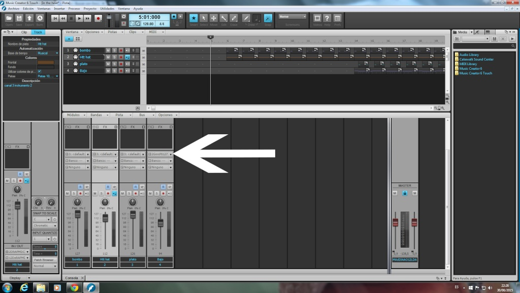Expand the track view Pistas dropdown
Viewport: 520px width, 293px height.
click(x=114, y=32)
